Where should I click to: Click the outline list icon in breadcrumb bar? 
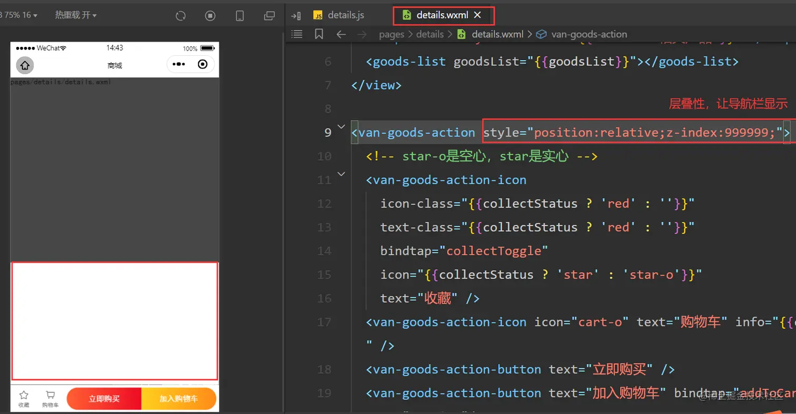point(297,34)
